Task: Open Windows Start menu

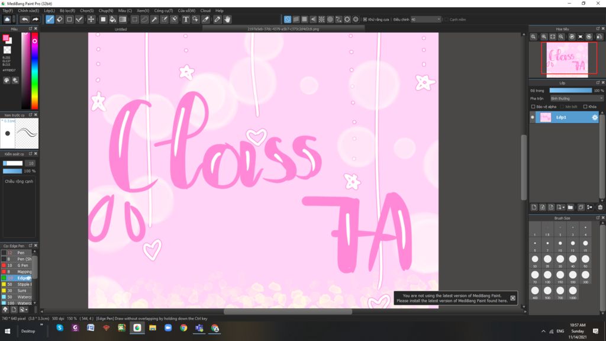Action: pyautogui.click(x=7, y=332)
